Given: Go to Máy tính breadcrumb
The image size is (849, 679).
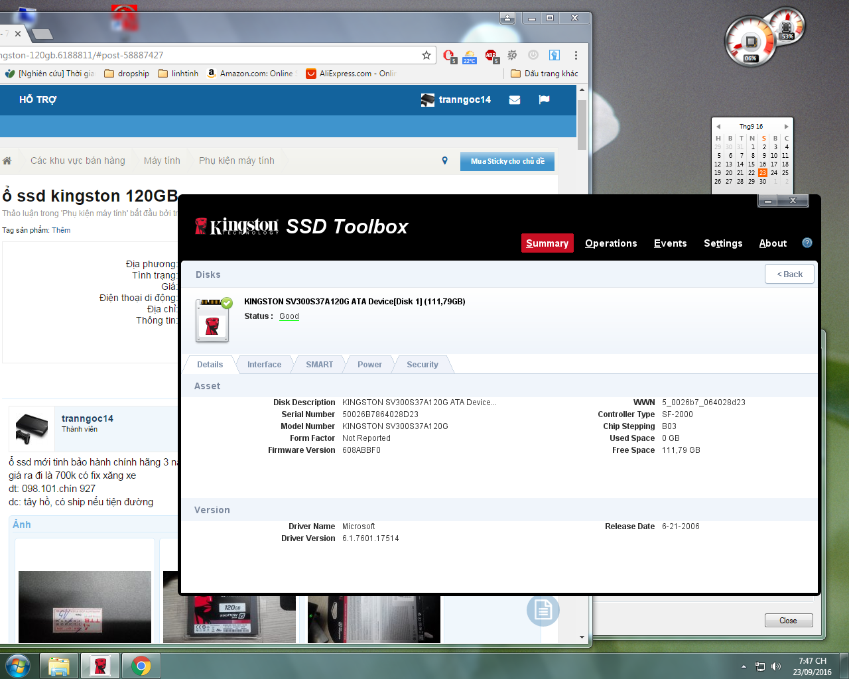Looking at the screenshot, I should point(162,160).
